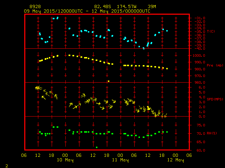Click the start time "09 May 2015/120000UTC"
The width and height of the screenshot is (225, 168).
coord(53,11)
